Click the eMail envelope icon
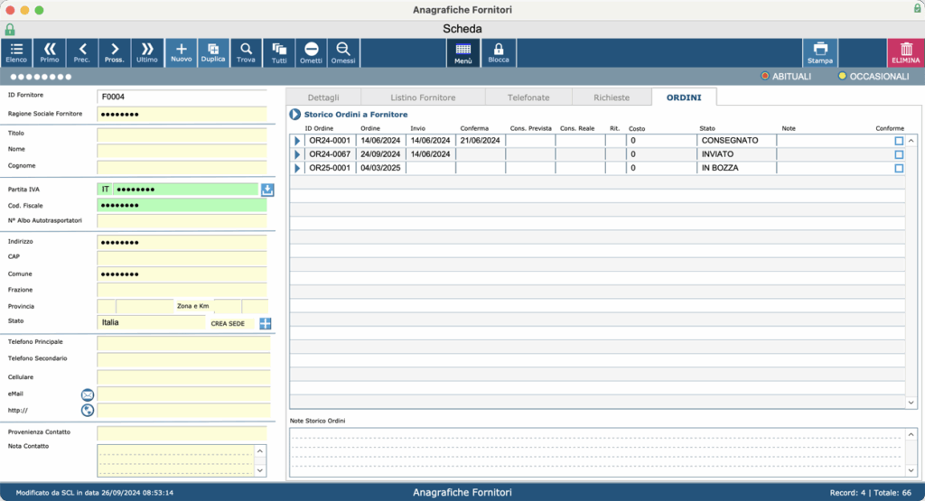This screenshot has width=925, height=501. click(x=88, y=394)
